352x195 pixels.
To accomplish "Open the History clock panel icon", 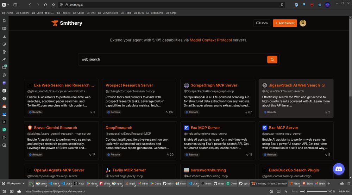I will coord(4,44).
